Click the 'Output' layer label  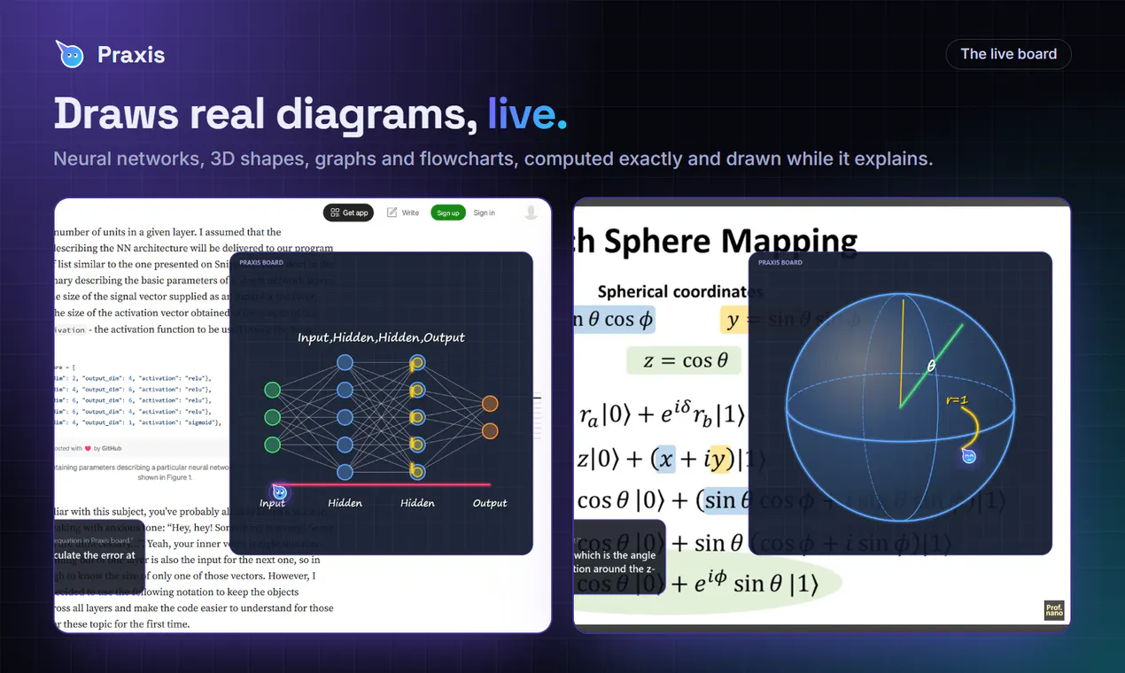coord(490,503)
